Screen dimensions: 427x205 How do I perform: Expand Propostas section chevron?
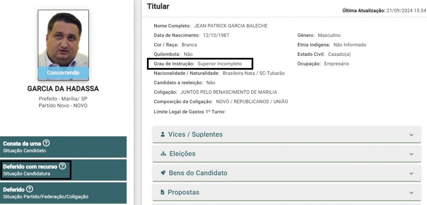point(412,193)
